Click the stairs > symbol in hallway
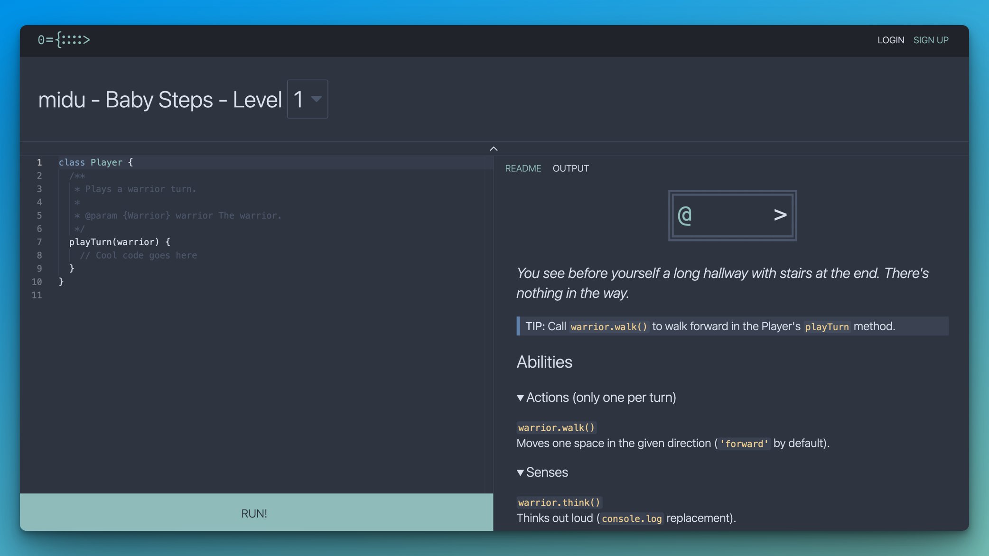 pos(780,215)
